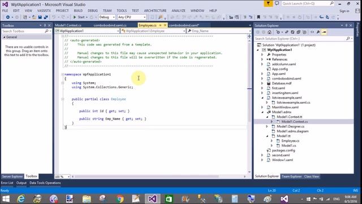The height and width of the screenshot is (204, 362).
Task: Toggle auto-hide pin on Toolbox panel
Action: click(x=45, y=25)
